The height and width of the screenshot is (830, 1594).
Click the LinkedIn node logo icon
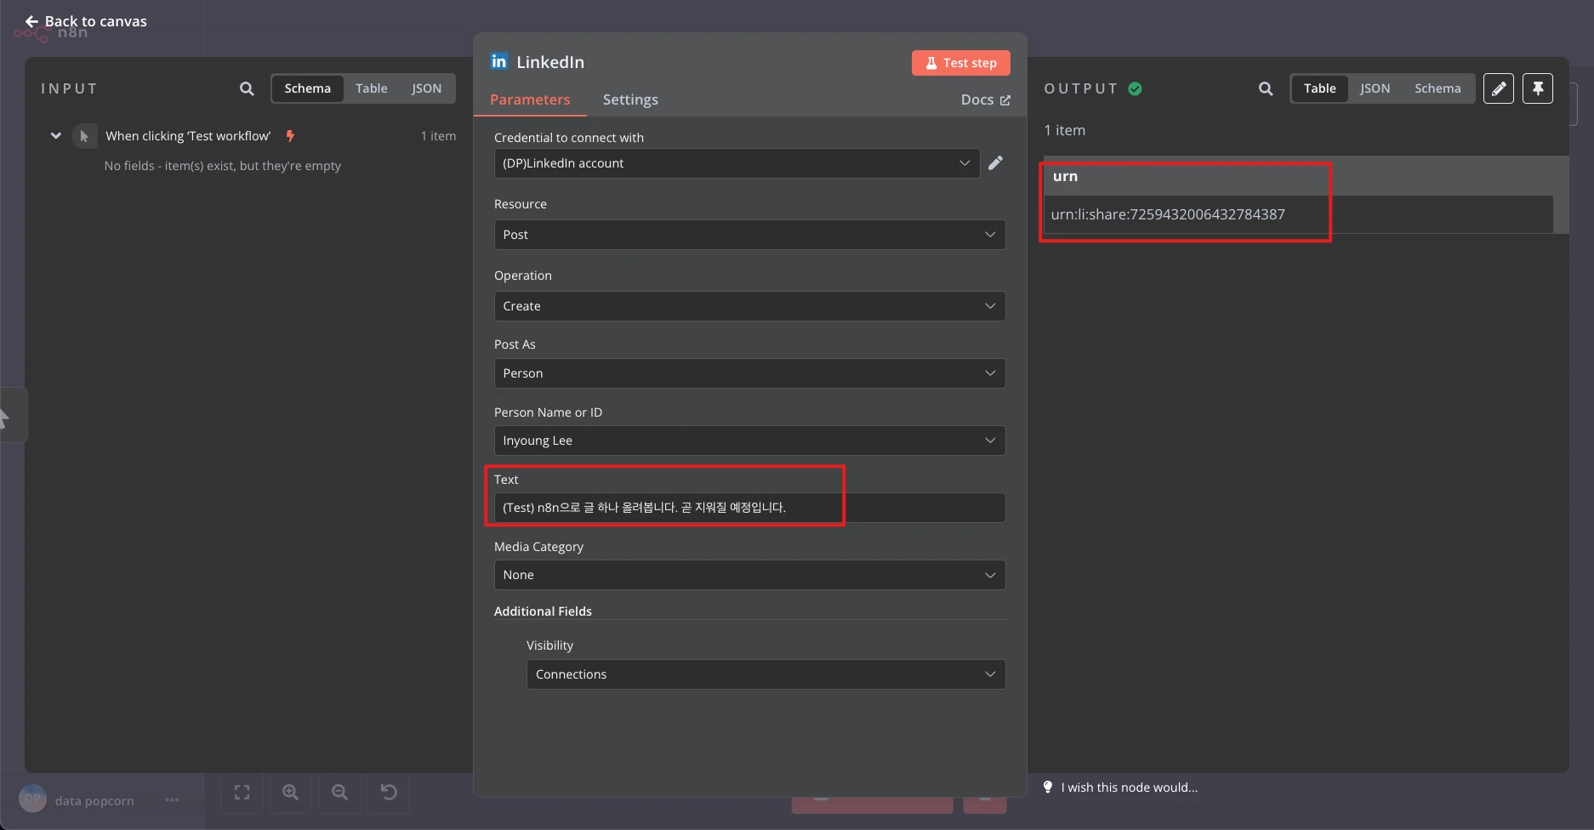[x=499, y=61]
